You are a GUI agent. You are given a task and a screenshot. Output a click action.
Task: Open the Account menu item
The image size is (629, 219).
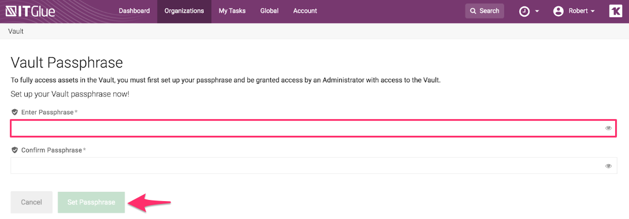[x=305, y=11]
